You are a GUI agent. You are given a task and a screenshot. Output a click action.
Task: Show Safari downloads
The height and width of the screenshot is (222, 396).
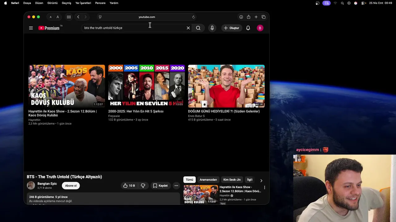pyautogui.click(x=241, y=17)
